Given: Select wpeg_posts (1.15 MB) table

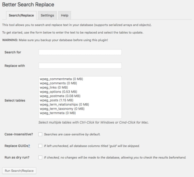Looking at the screenshot, I should point(80,100).
